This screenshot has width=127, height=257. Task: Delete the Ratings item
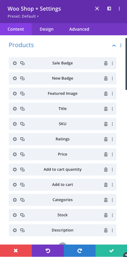106,139
